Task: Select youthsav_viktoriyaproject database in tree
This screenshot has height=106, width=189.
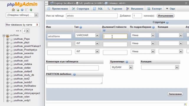Action: click(x=27, y=93)
